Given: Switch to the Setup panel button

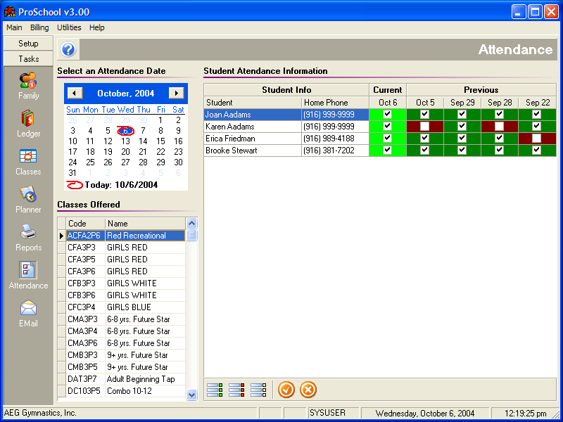Looking at the screenshot, I should [28, 44].
